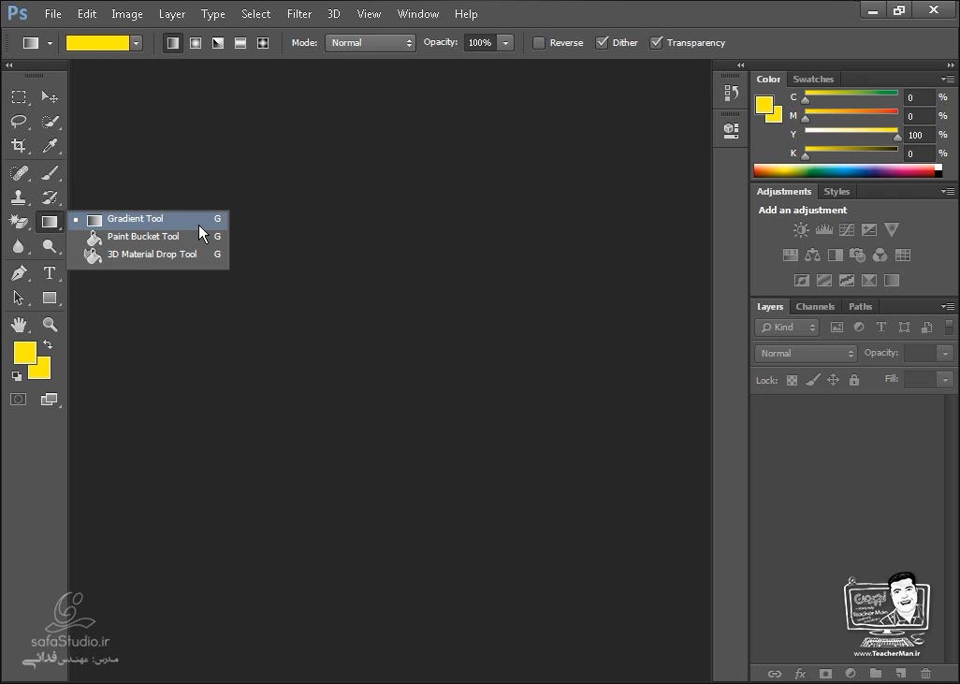This screenshot has height=684, width=960.
Task: Toggle Quick Mask mode
Action: (x=19, y=400)
